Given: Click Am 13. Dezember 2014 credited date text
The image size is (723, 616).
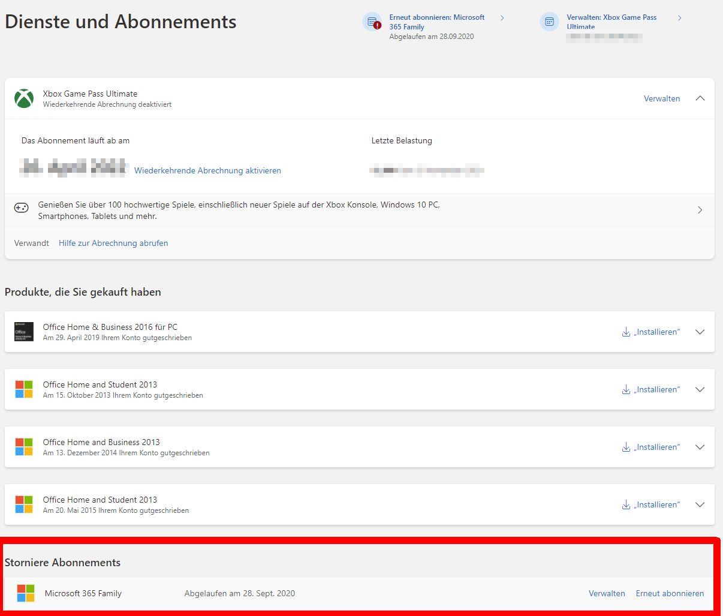Looking at the screenshot, I should (126, 453).
